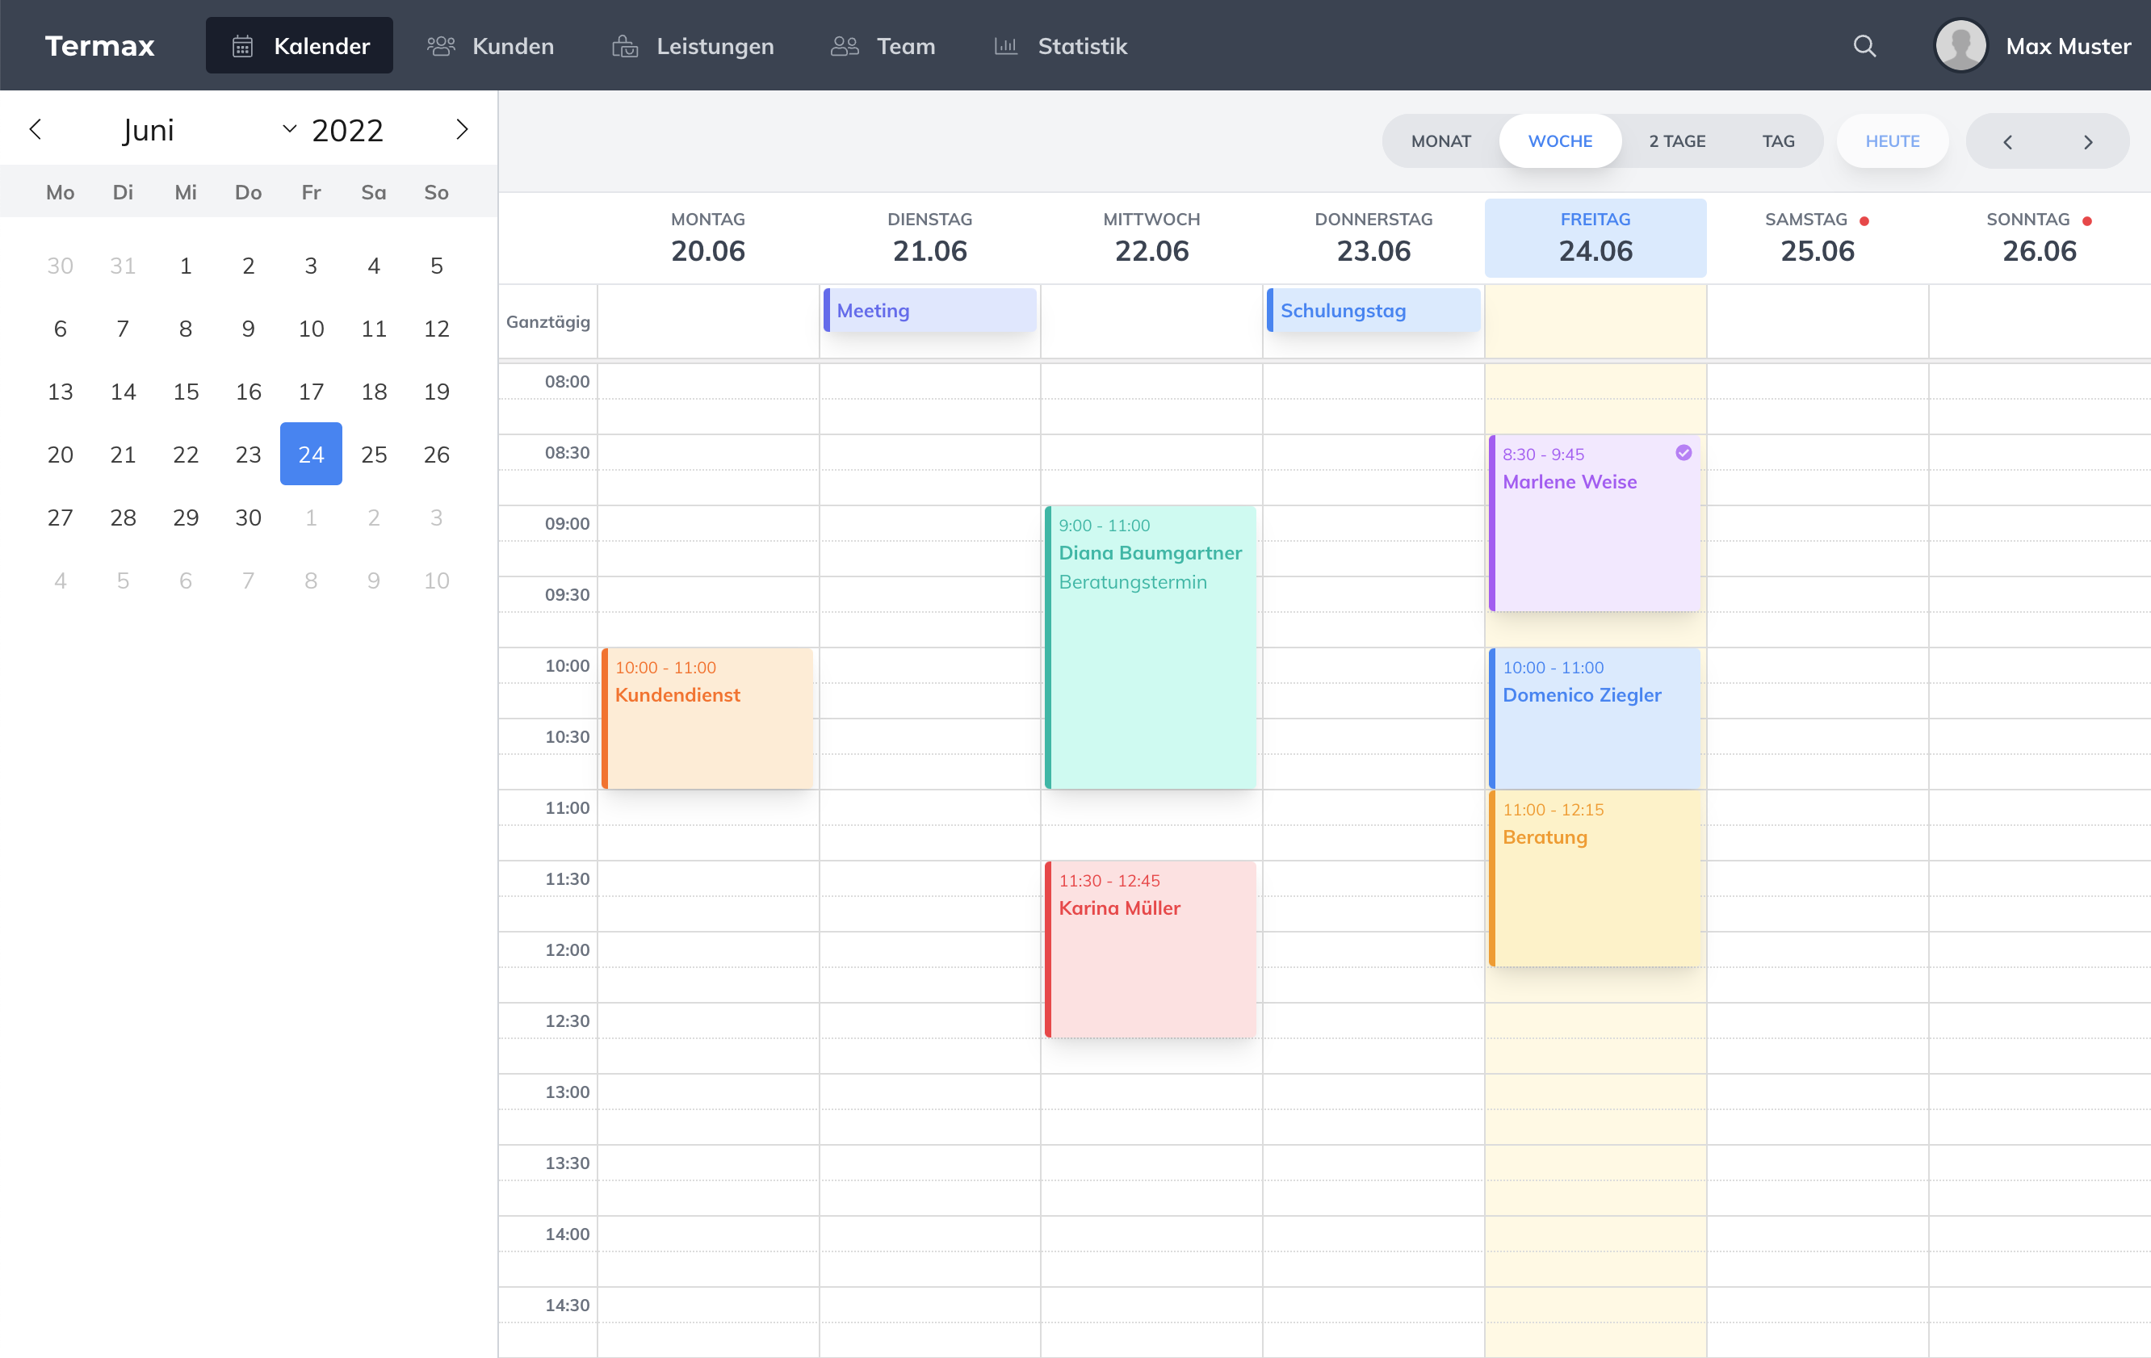Click completed checkmark on Marlene Weise appointment
Screen dimensions: 2151x1358
[x=1683, y=453]
